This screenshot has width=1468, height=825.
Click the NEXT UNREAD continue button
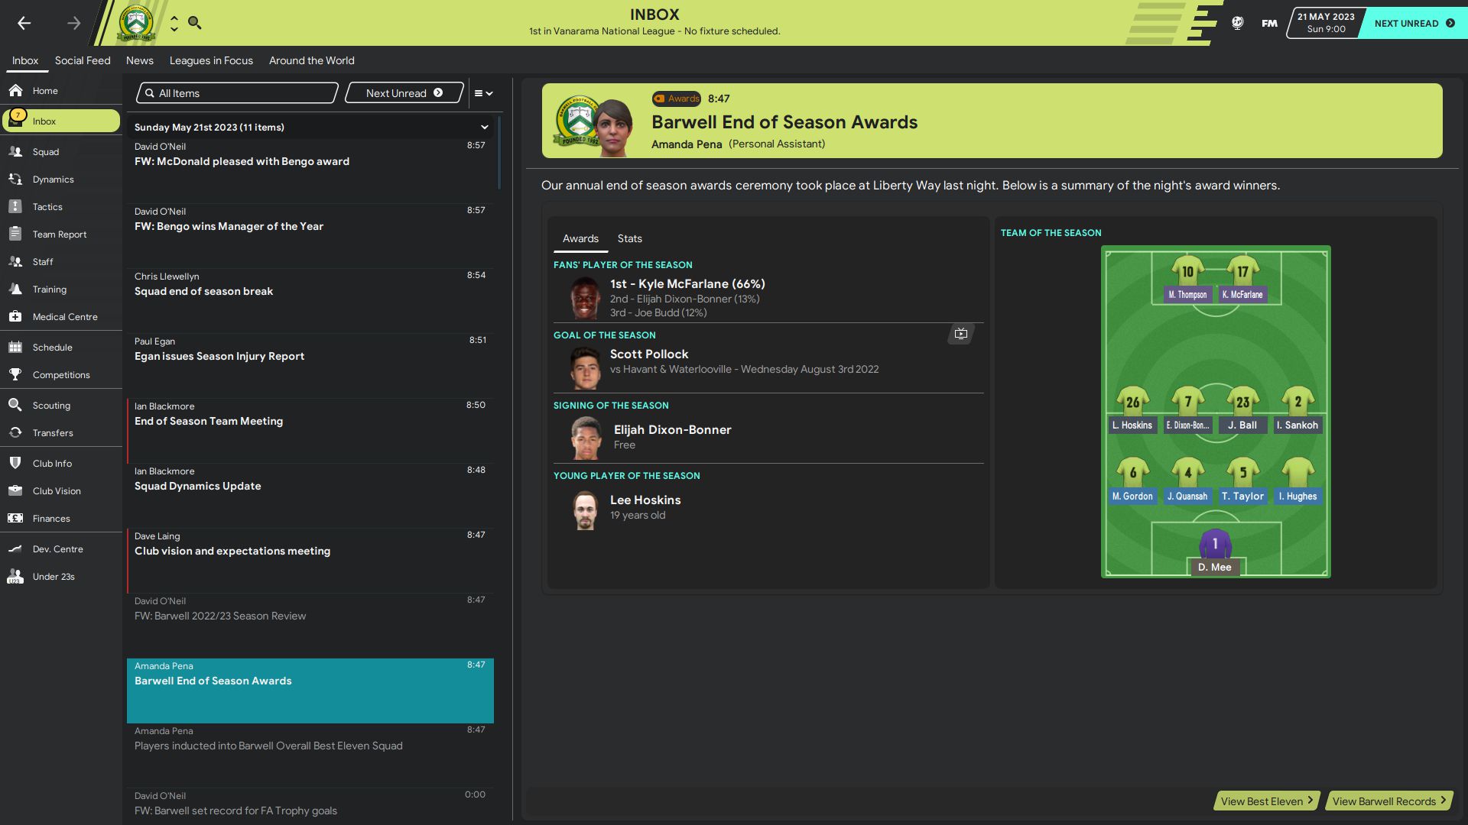click(x=1414, y=23)
